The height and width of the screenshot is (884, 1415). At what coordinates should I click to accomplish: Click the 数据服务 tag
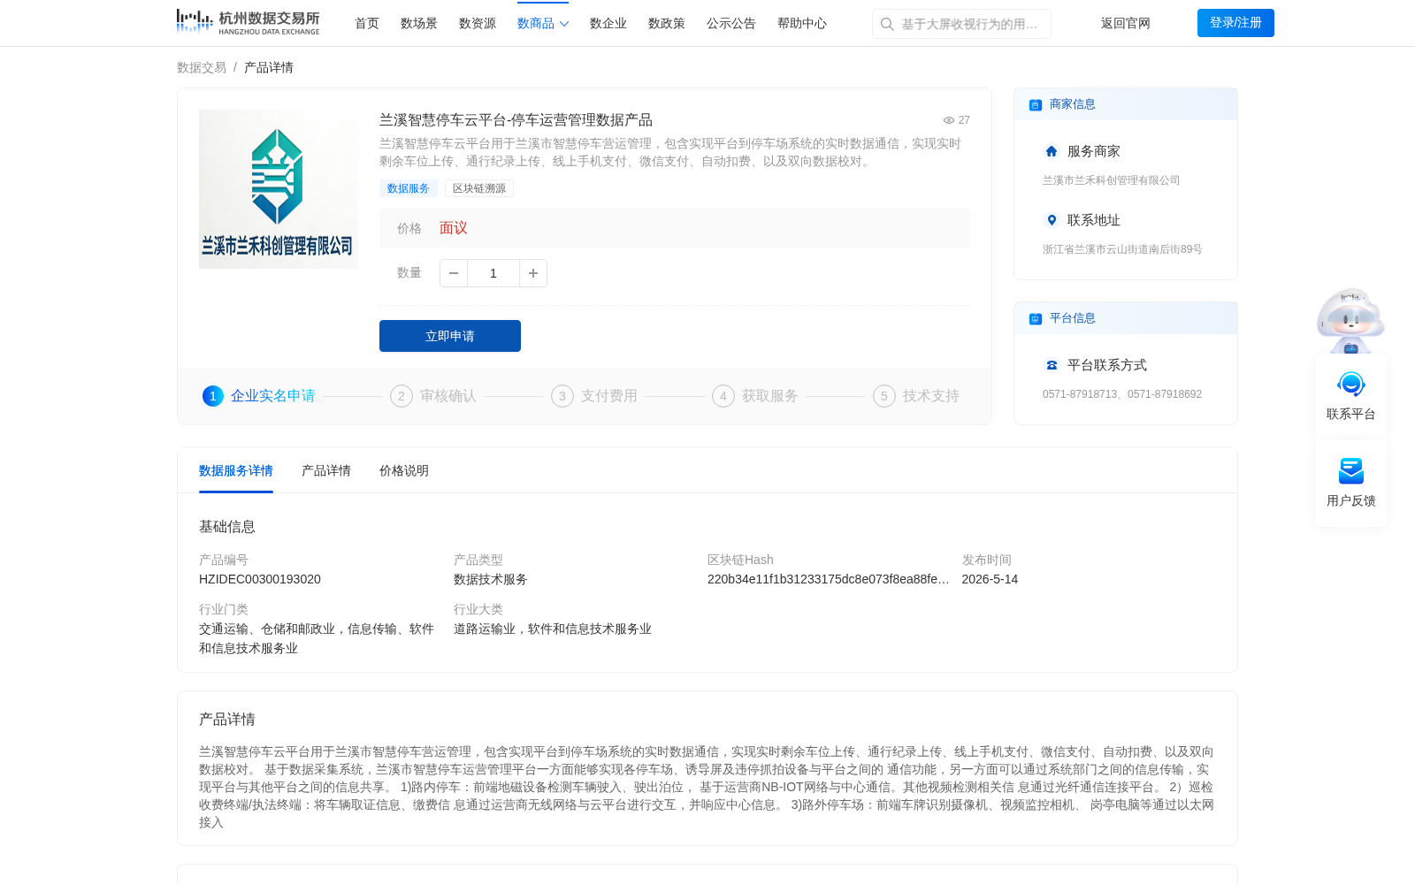click(409, 188)
